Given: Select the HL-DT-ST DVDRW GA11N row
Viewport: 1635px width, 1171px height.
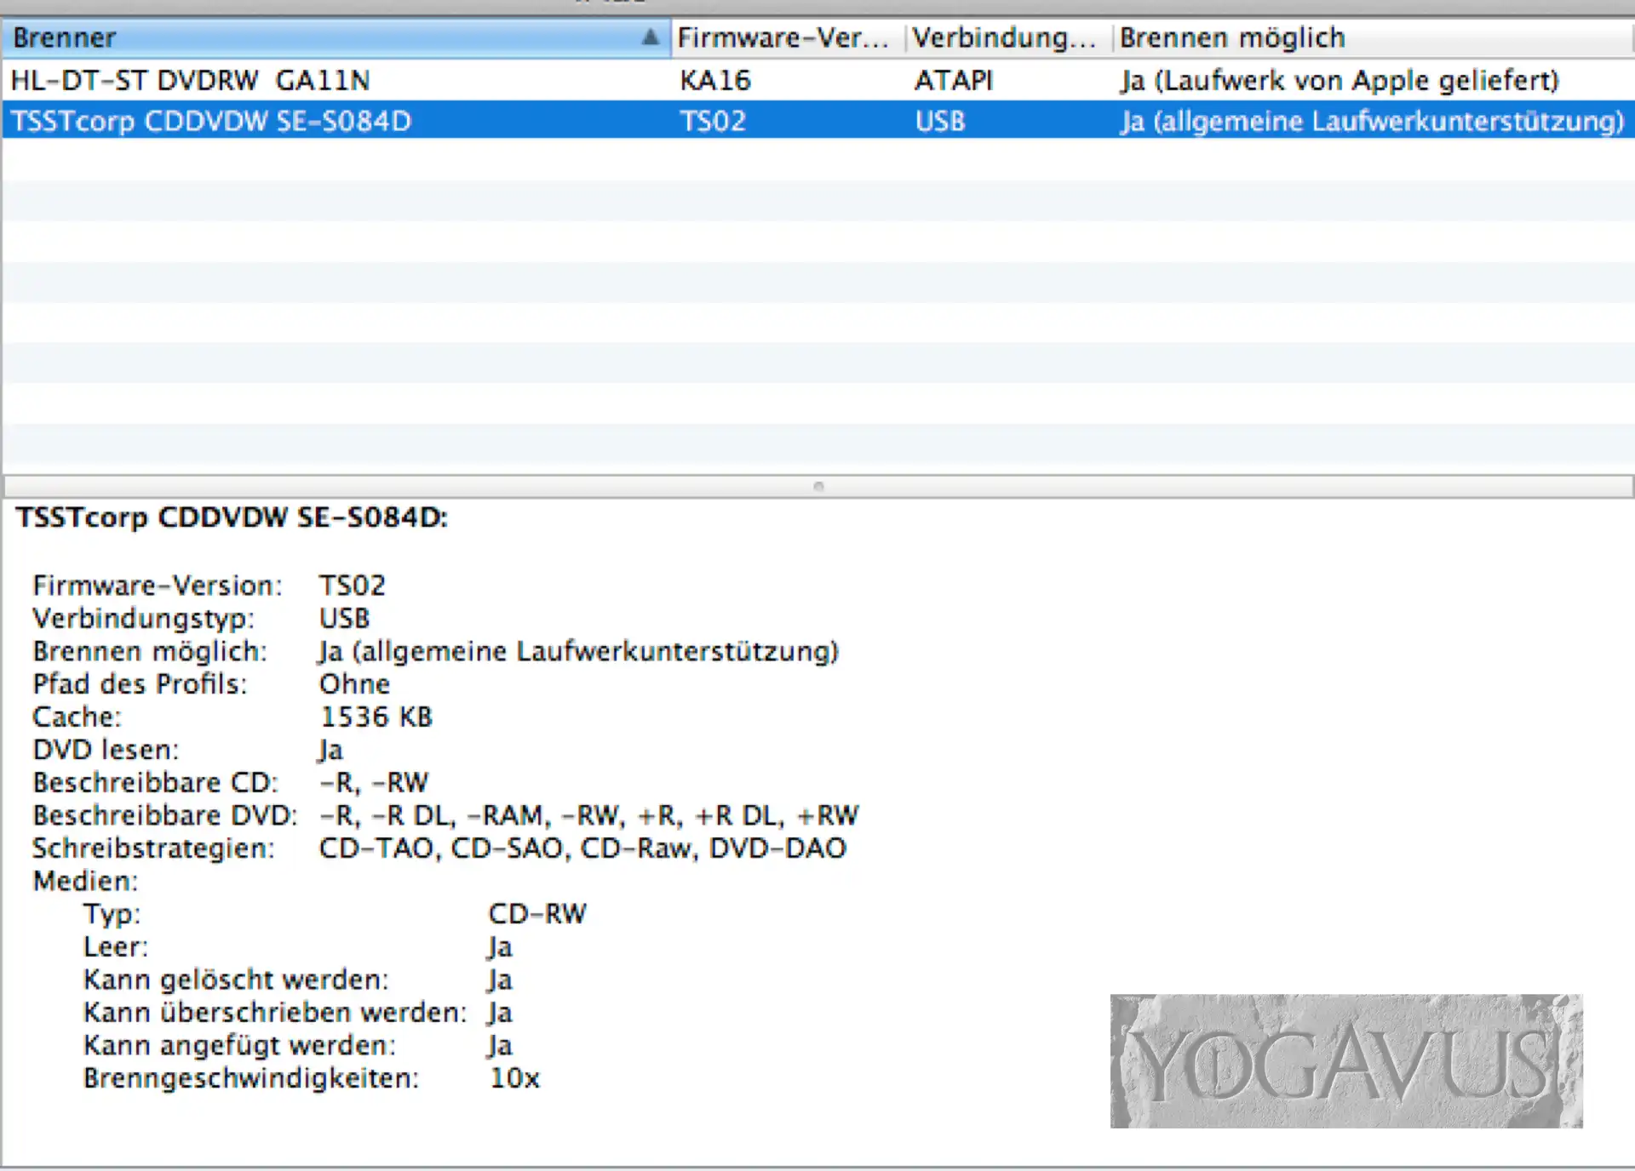Looking at the screenshot, I should click(x=191, y=80).
